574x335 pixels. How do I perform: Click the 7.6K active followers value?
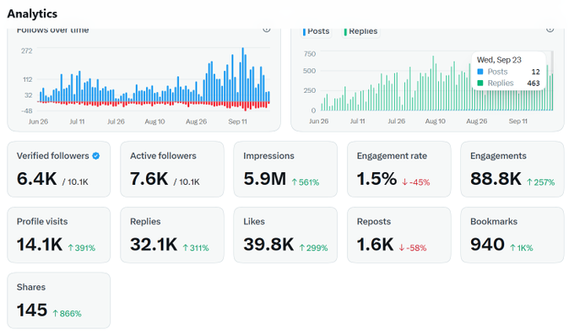149,179
